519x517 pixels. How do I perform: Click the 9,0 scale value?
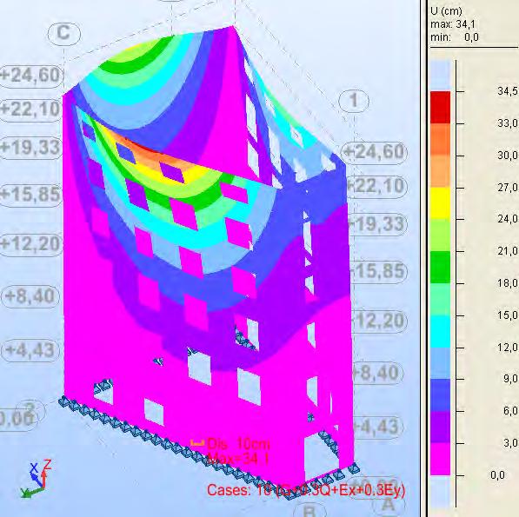(x=510, y=379)
